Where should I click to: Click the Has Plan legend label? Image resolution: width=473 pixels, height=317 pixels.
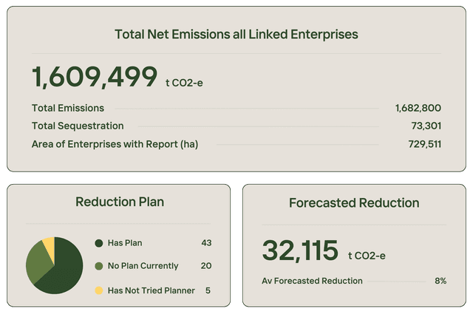point(125,242)
